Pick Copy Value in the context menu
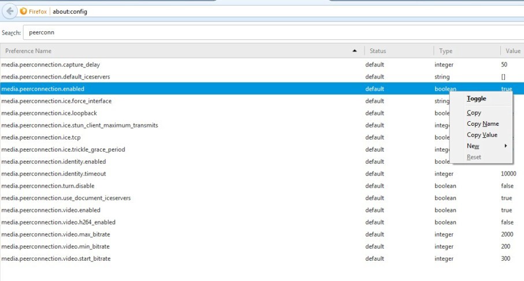Image resolution: width=524 pixels, height=281 pixels. (482, 135)
